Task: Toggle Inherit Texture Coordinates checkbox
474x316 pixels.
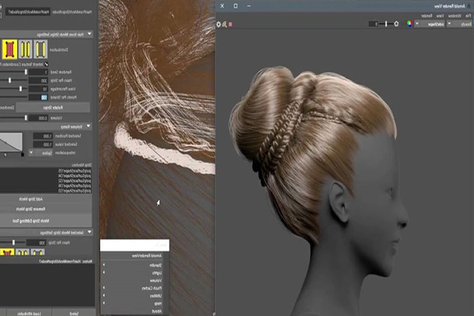Action: (46, 64)
